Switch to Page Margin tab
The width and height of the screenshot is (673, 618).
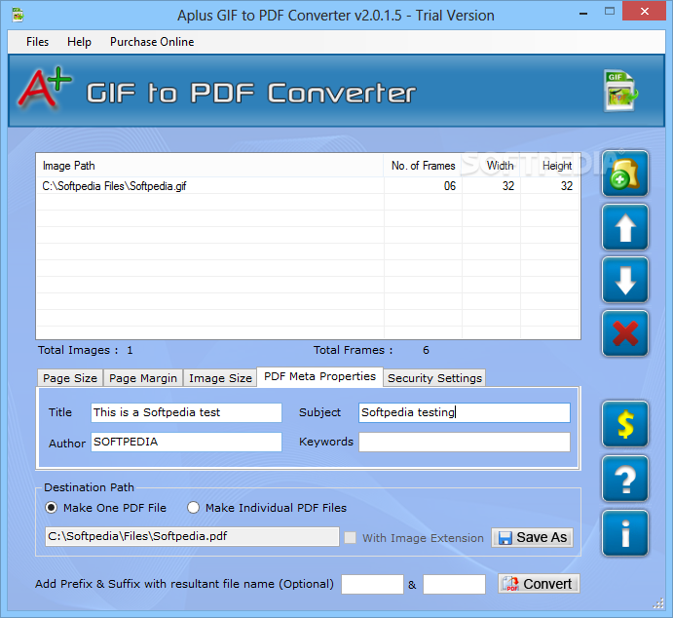click(x=143, y=378)
